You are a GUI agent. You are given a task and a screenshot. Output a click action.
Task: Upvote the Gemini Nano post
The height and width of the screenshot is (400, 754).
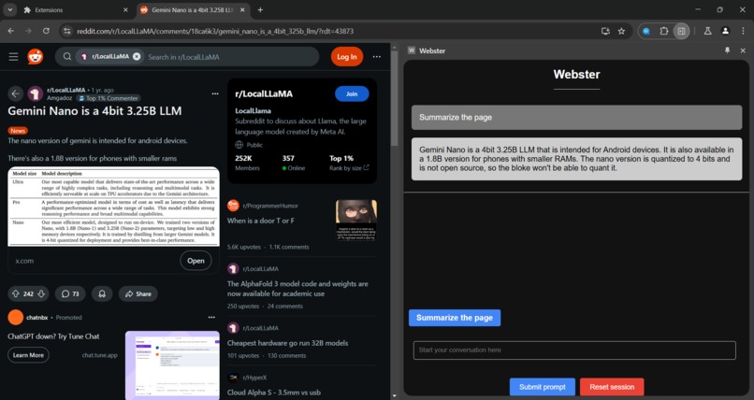tap(15, 293)
